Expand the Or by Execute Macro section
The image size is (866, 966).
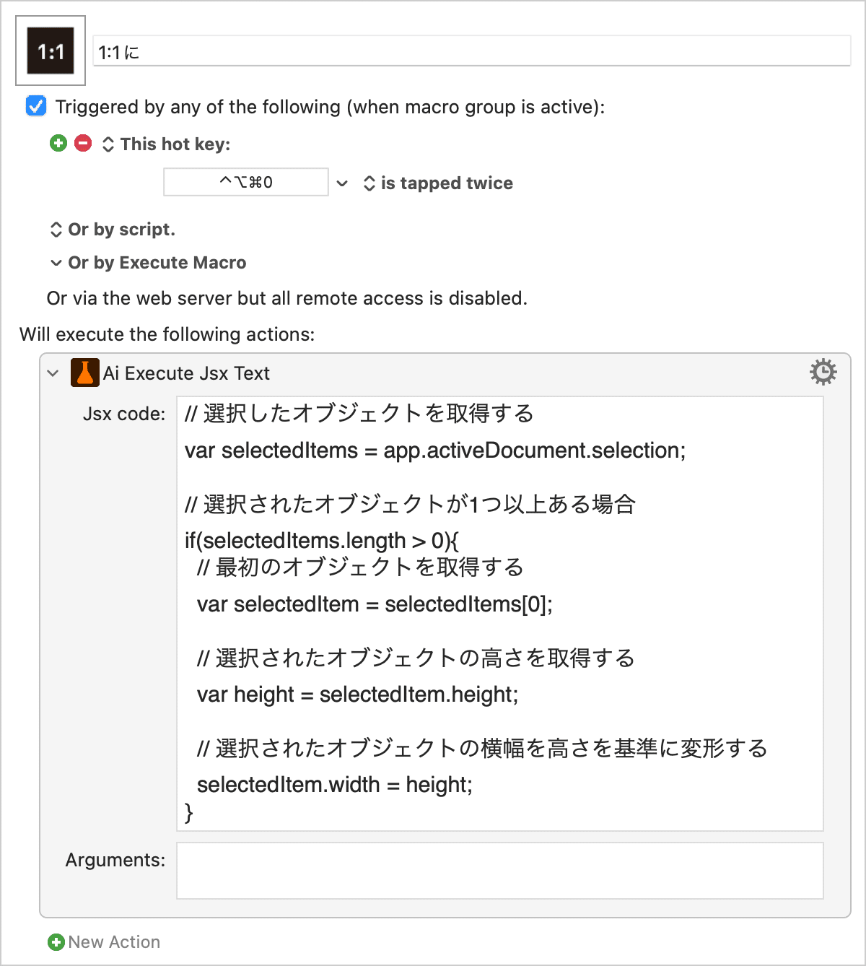149,263
